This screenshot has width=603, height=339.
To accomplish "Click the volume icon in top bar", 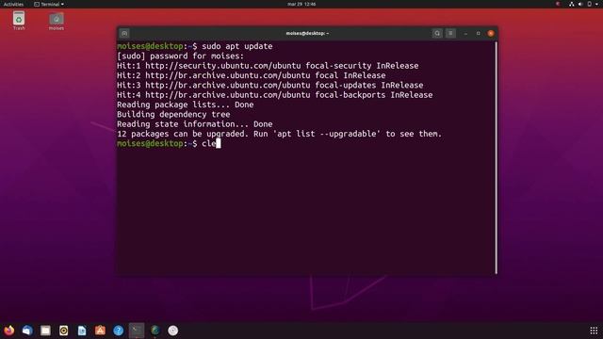I will click(580, 4).
